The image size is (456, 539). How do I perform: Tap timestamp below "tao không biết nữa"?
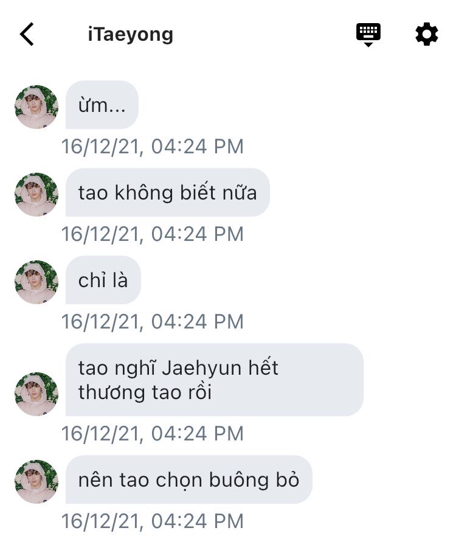point(153,234)
